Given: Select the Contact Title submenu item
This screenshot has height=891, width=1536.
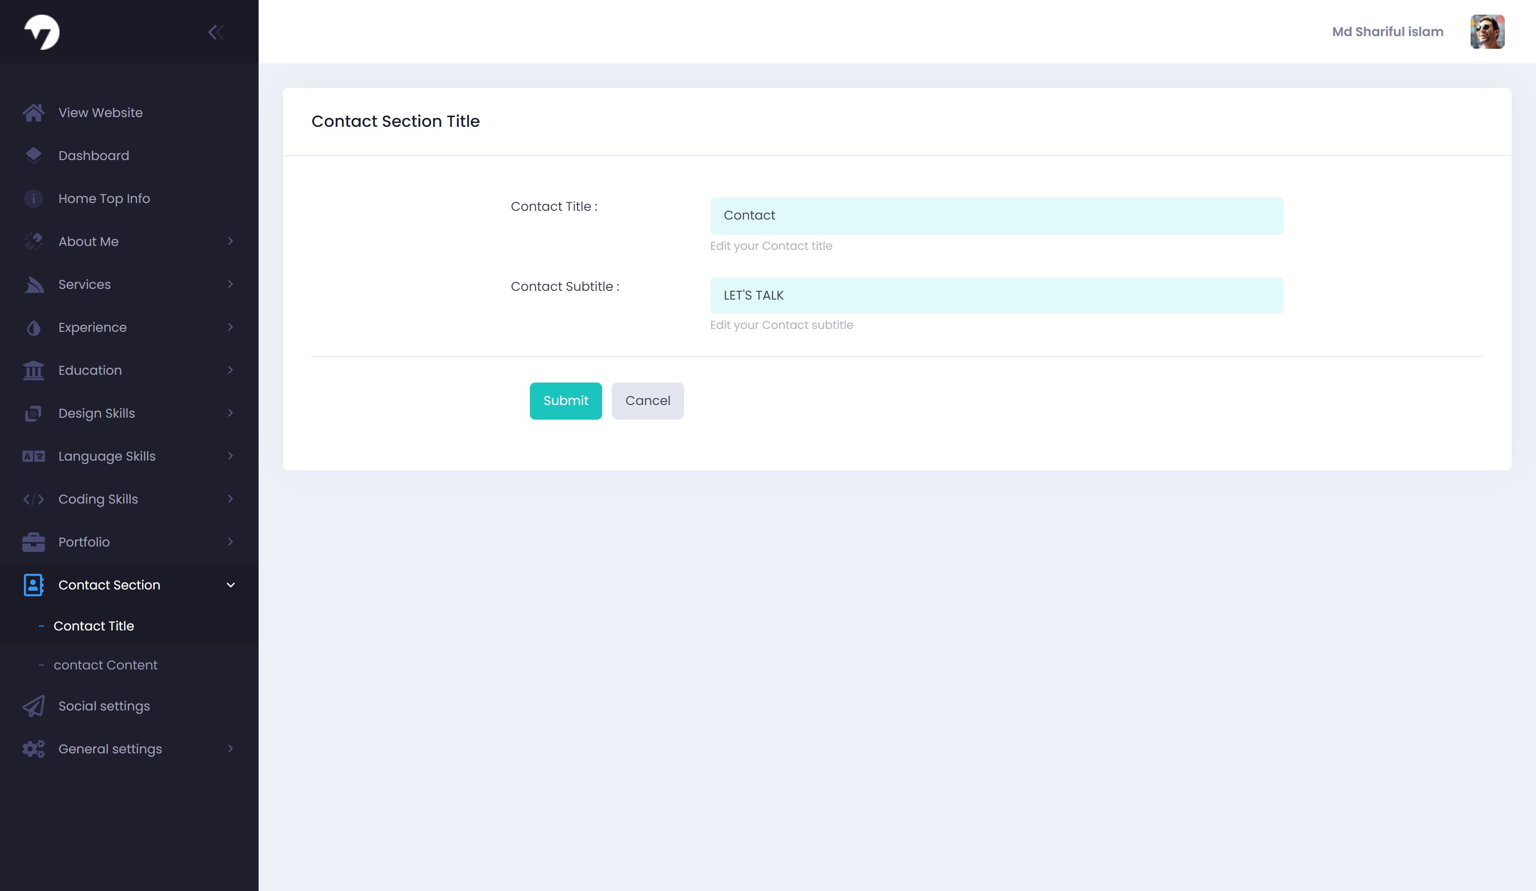Looking at the screenshot, I should [x=94, y=626].
